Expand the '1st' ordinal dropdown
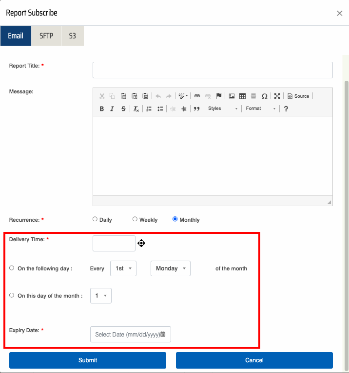This screenshot has width=349, height=373. (x=123, y=268)
